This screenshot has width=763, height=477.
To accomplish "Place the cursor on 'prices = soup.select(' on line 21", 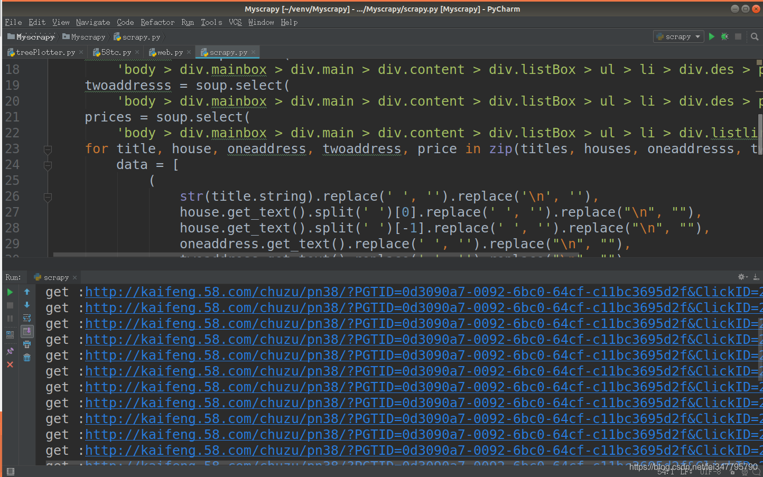I will [168, 117].
